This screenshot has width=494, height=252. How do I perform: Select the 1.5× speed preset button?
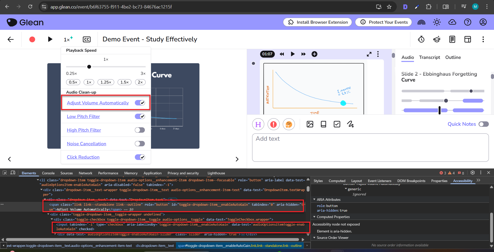coord(125,82)
